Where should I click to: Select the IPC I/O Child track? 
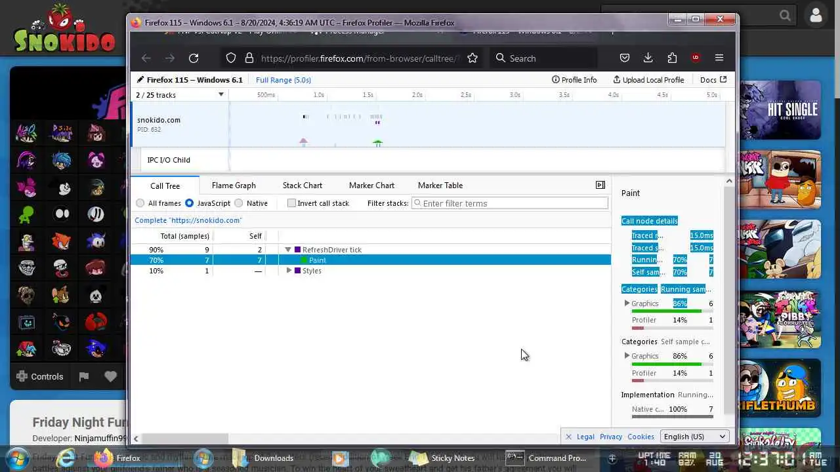pyautogui.click(x=433, y=160)
